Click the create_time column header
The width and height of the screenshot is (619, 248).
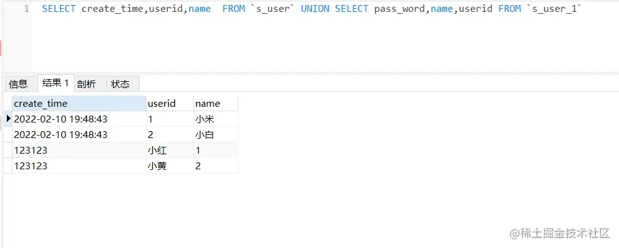pyautogui.click(x=79, y=103)
